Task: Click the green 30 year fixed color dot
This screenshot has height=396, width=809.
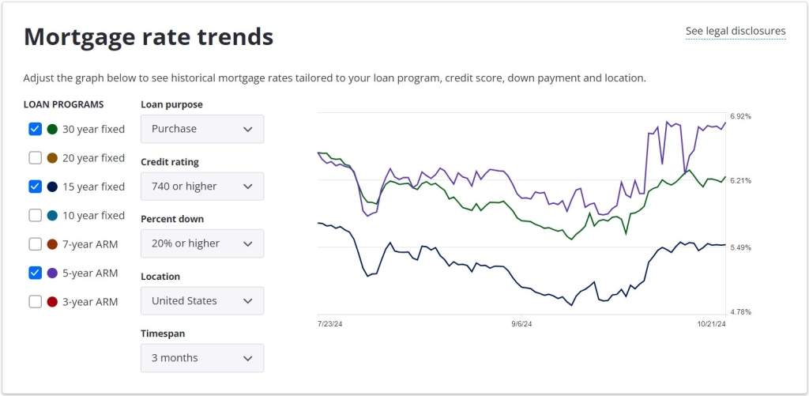Action: [x=52, y=129]
